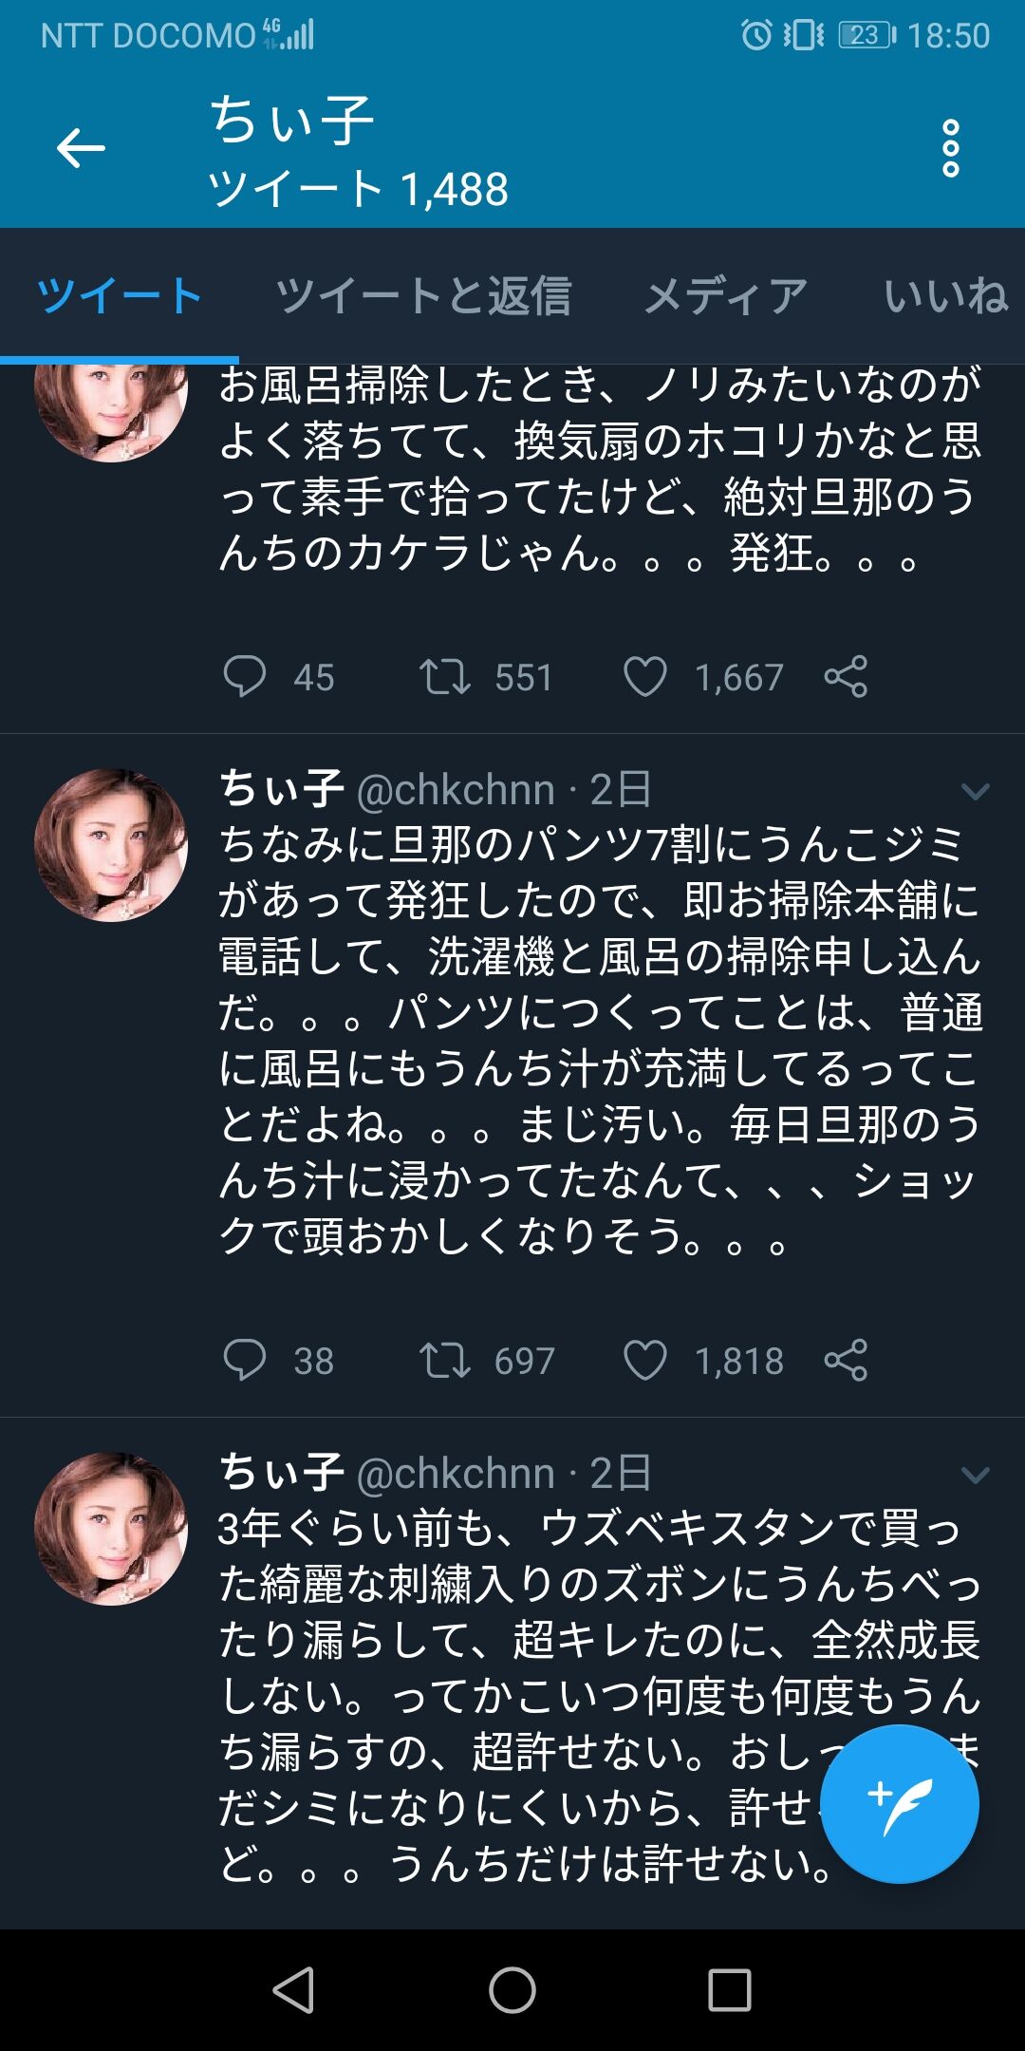Image resolution: width=1025 pixels, height=2051 pixels.
Task: Open the three-dot overflow menu
Action: point(950,148)
